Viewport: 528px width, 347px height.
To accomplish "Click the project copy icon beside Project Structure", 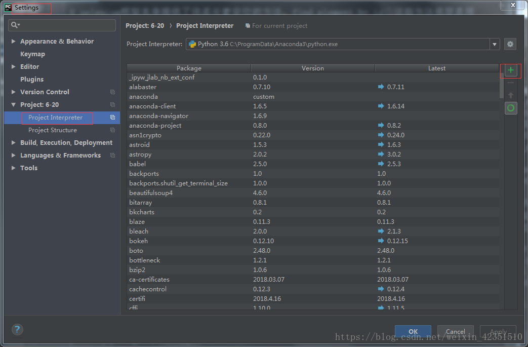I will 112,130.
